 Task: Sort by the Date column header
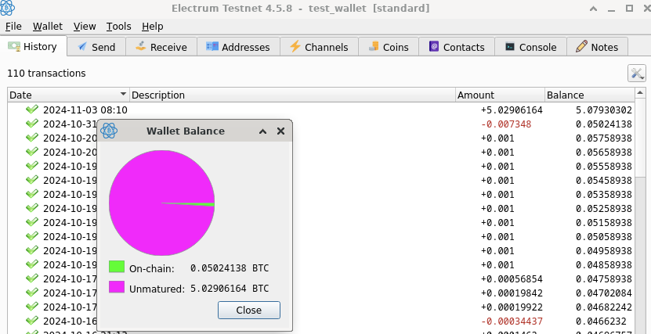68,95
